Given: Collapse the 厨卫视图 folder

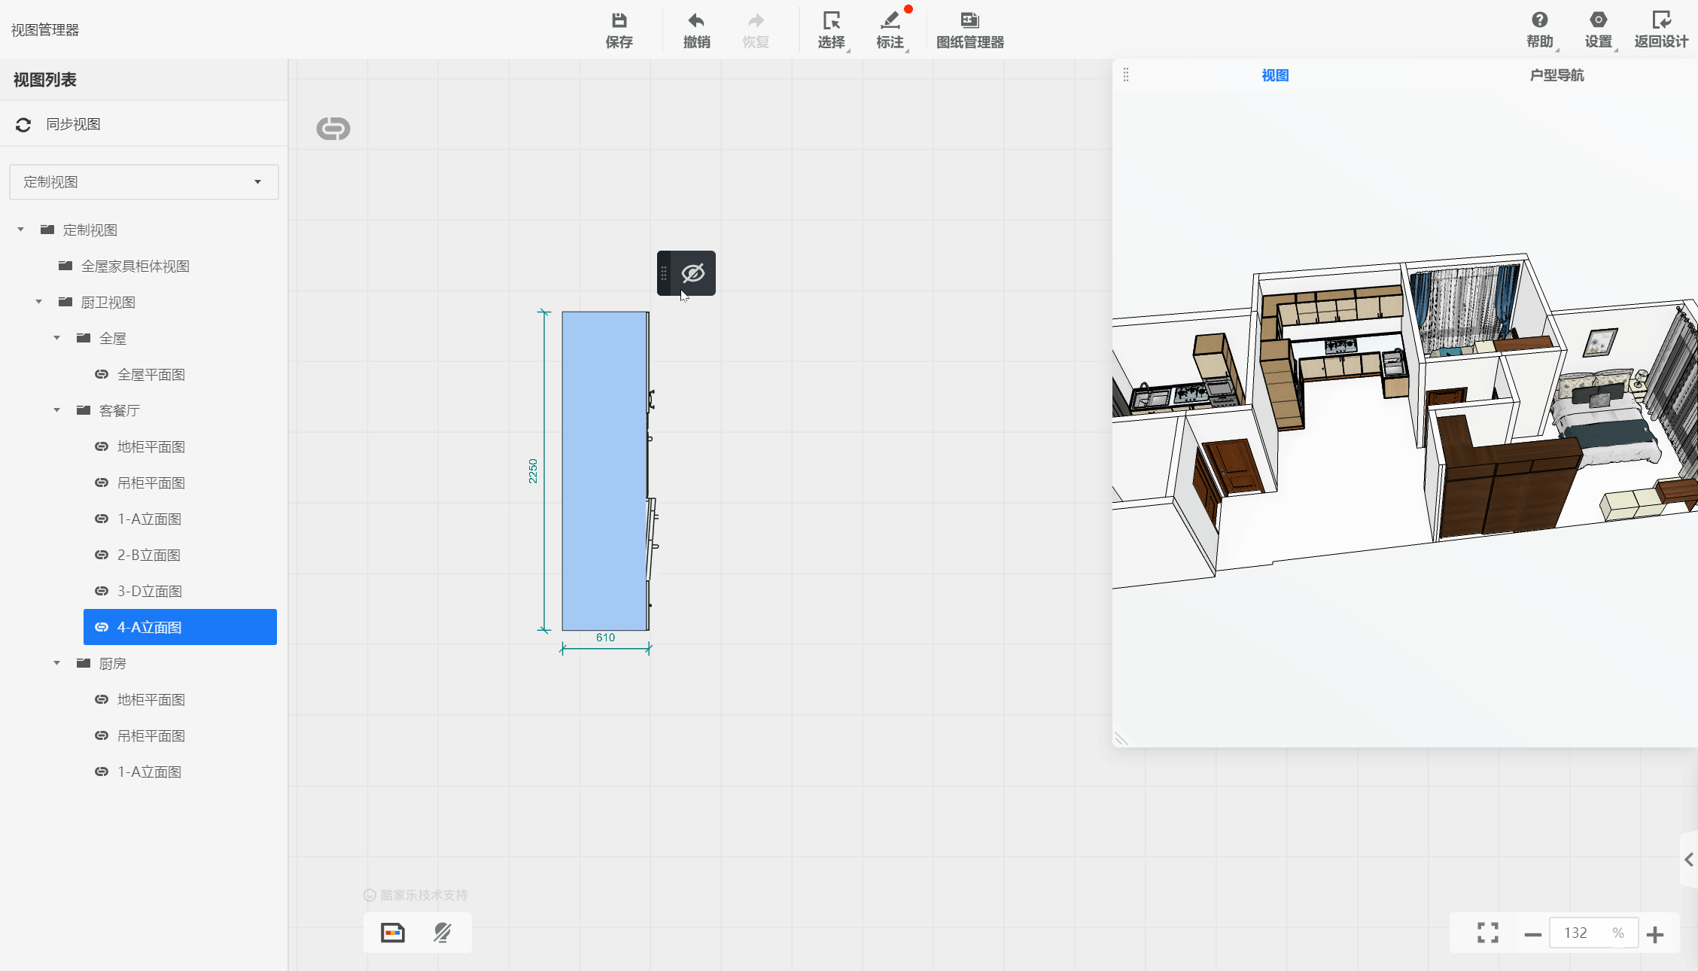Looking at the screenshot, I should tap(39, 302).
